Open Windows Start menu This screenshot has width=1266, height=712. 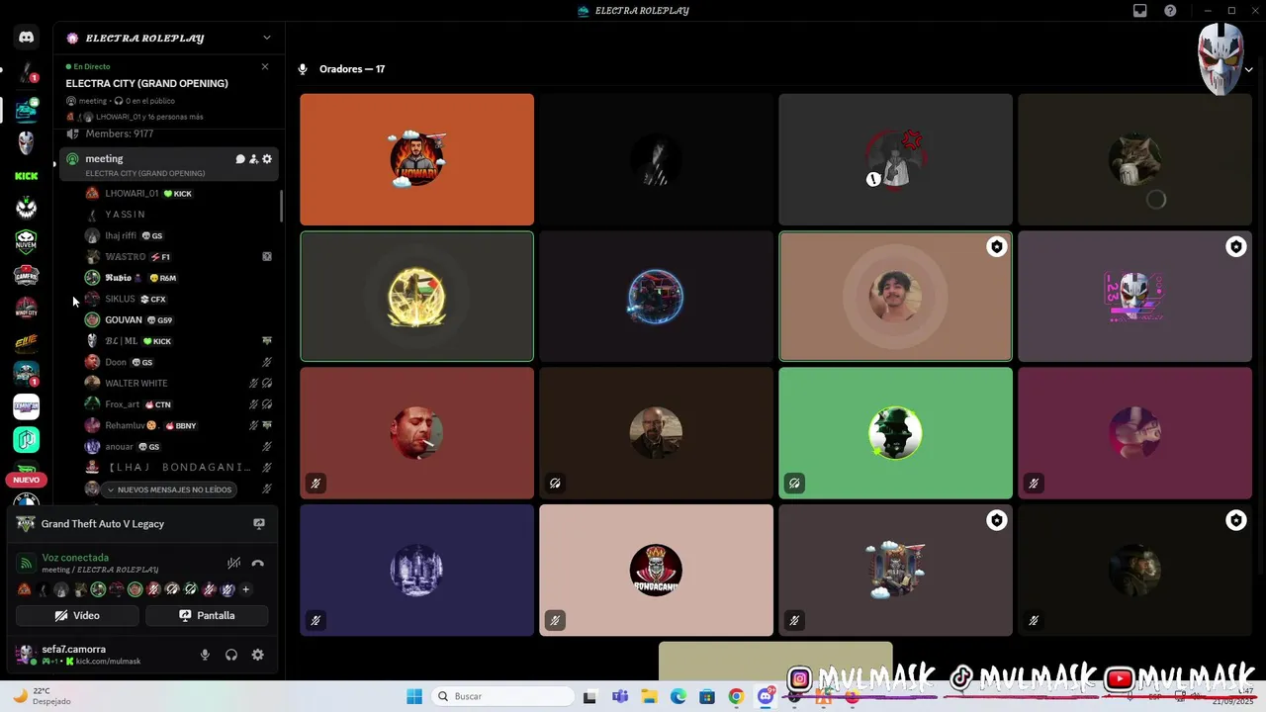(414, 696)
